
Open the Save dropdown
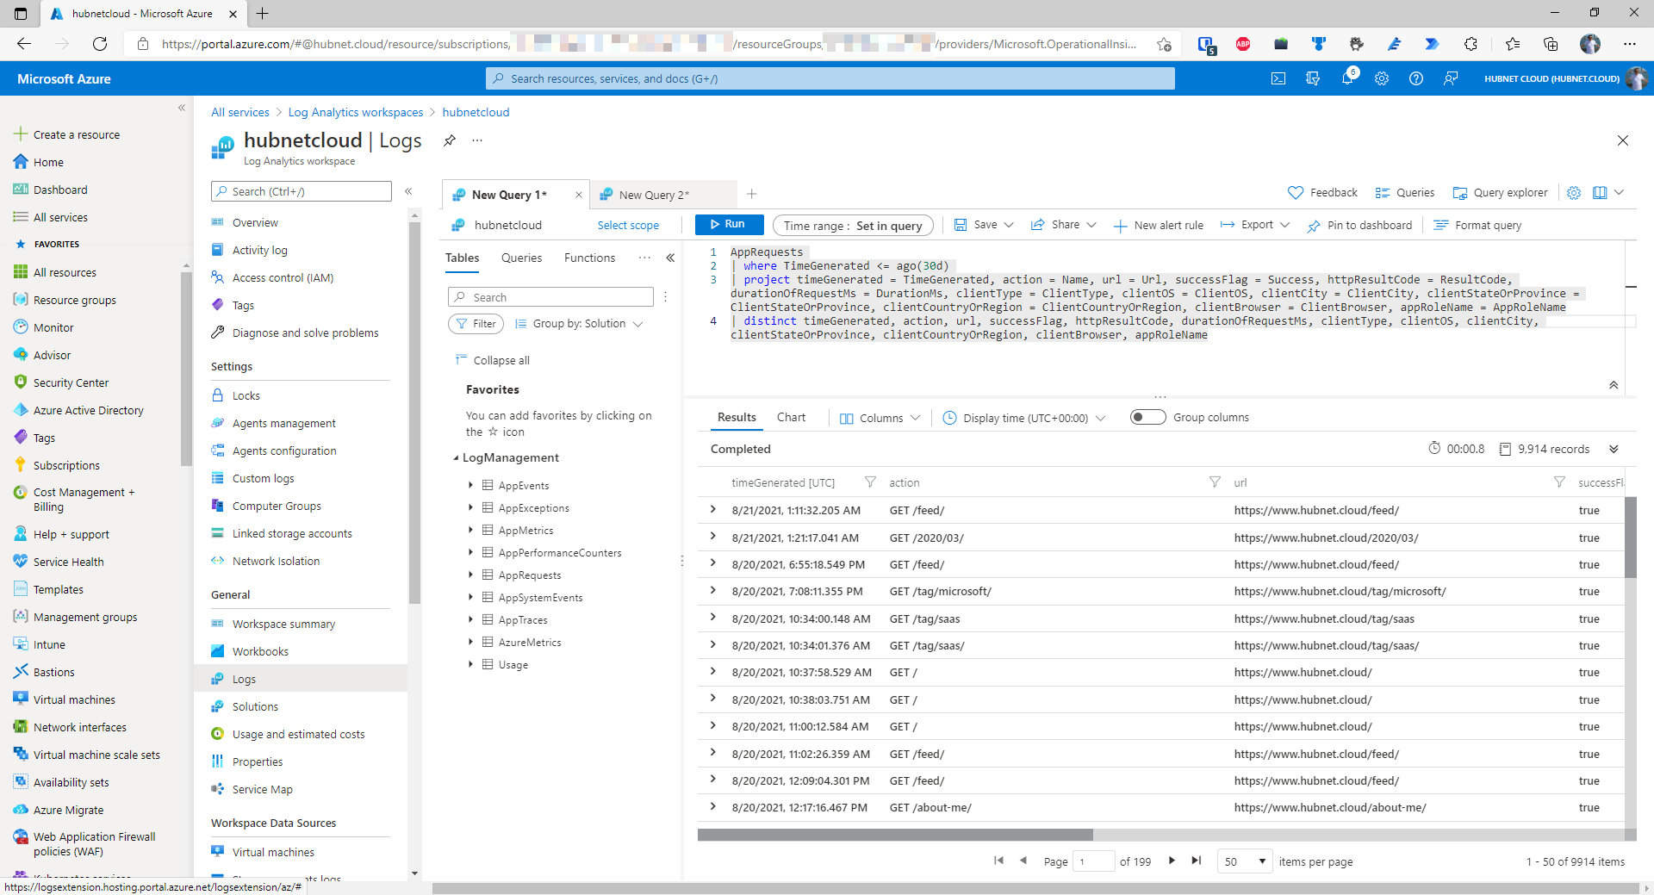(x=984, y=225)
